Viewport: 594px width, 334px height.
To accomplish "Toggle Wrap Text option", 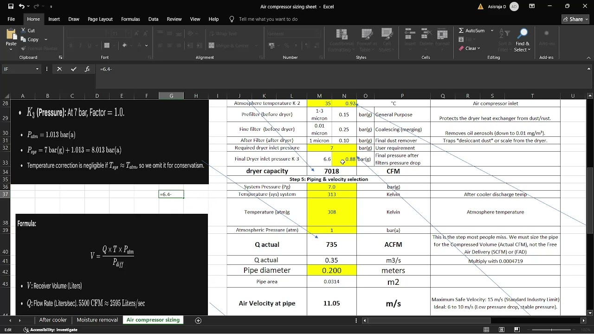I will point(223,34).
